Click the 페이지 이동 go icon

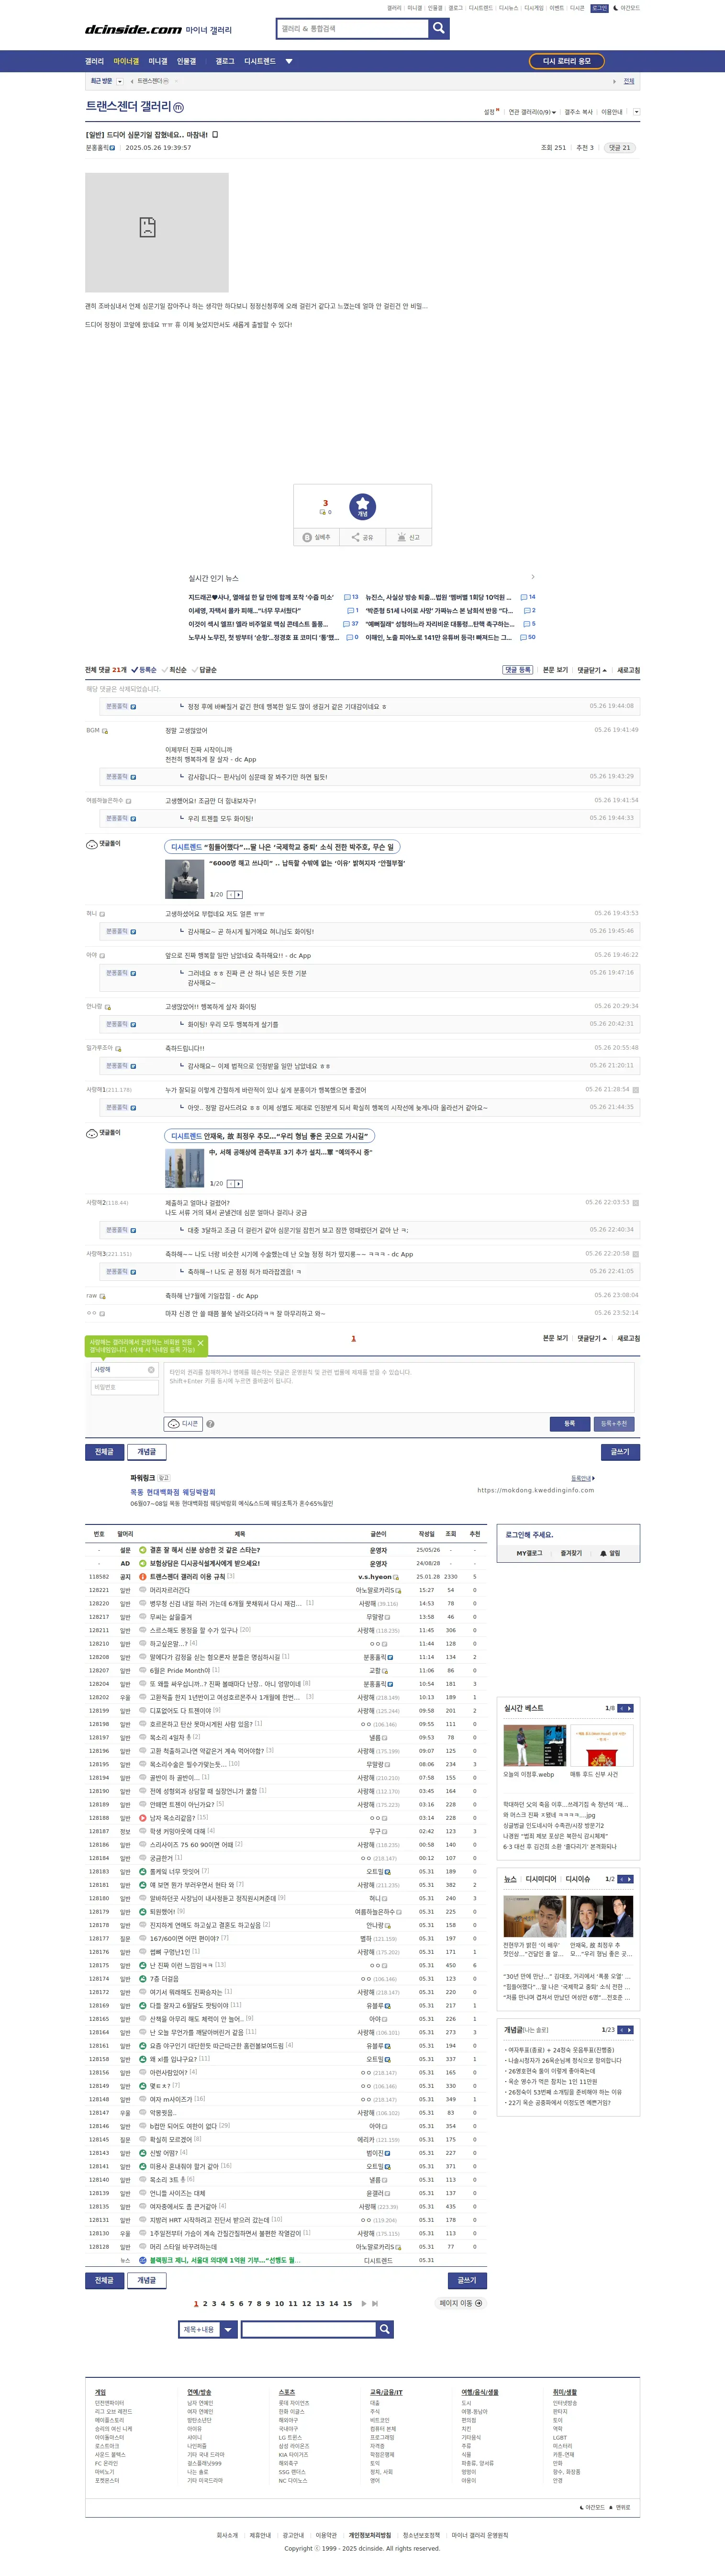[479, 2303]
